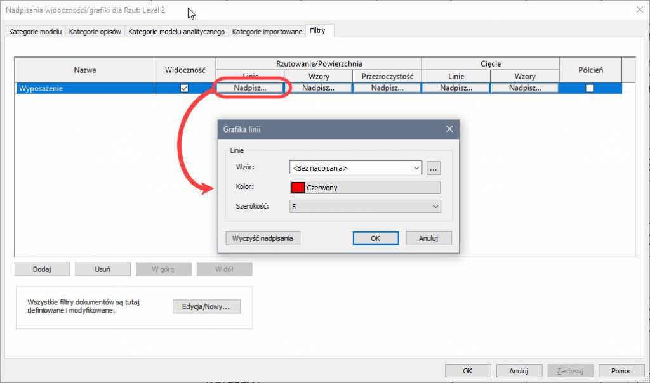Close the Grafika linii dialog
Viewport: 650px width, 383px height.
click(449, 129)
